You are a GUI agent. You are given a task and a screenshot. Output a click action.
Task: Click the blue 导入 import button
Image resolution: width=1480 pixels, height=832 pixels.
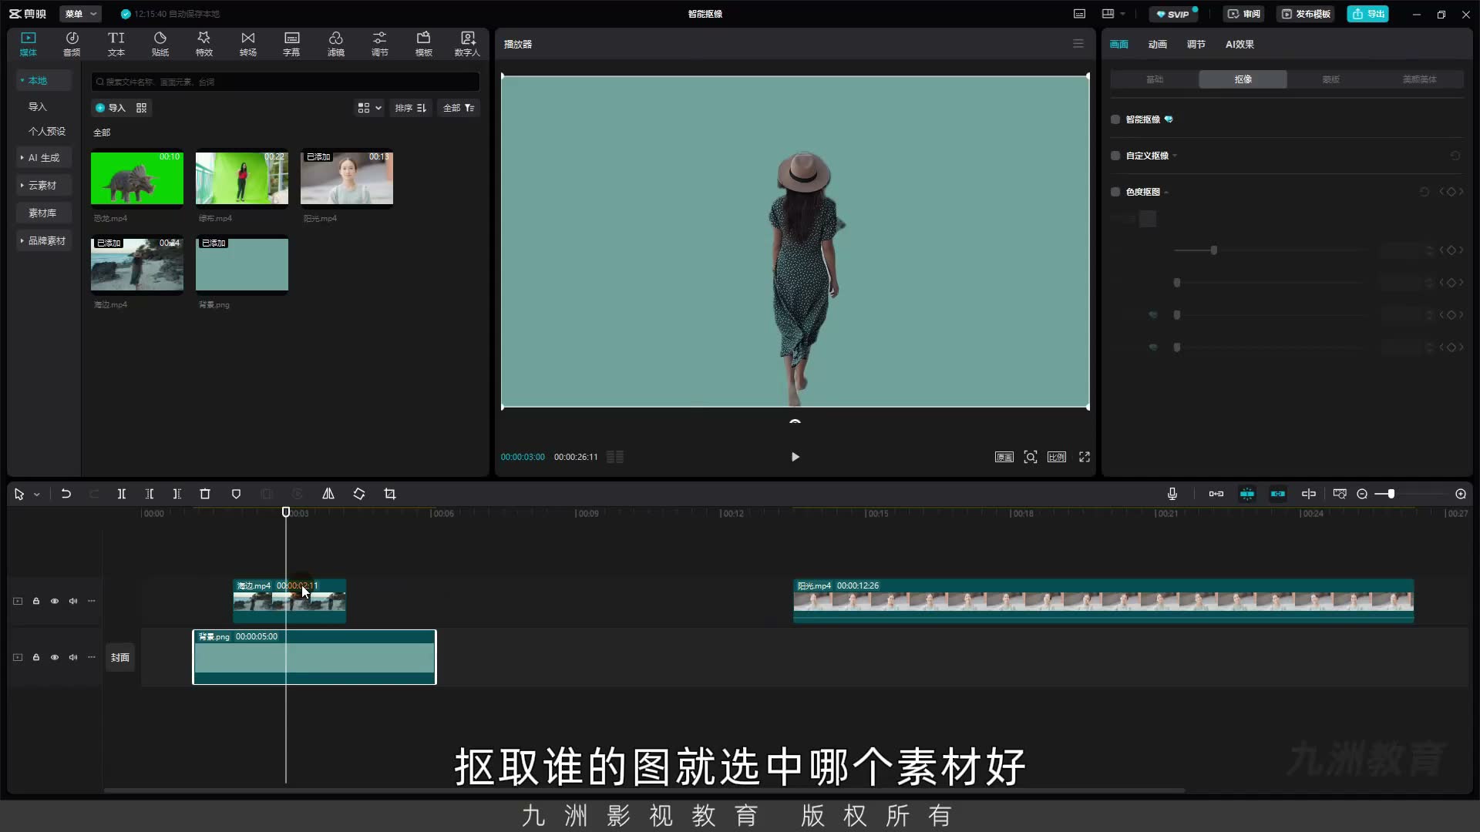pyautogui.click(x=110, y=108)
